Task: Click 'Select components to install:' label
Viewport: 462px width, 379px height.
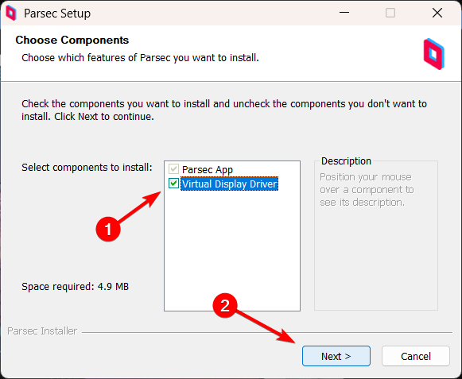Action: (x=87, y=168)
